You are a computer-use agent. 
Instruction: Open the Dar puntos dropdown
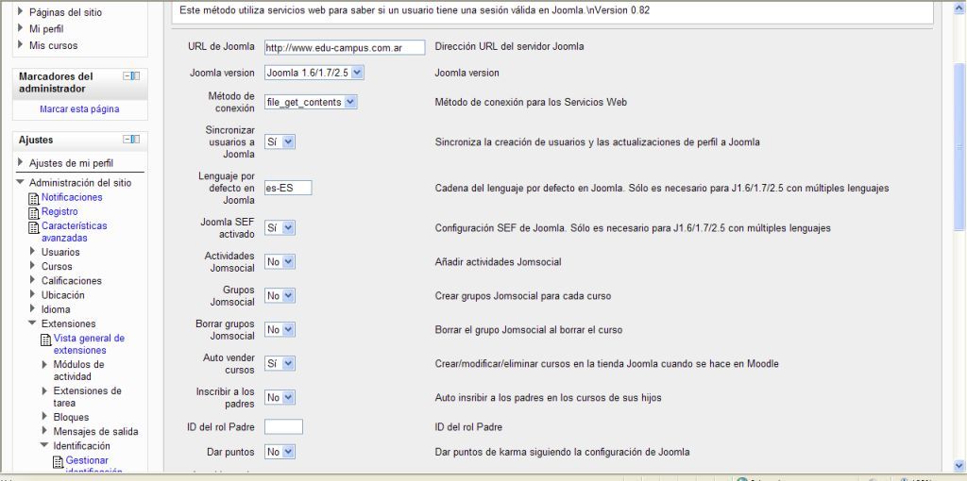click(280, 452)
